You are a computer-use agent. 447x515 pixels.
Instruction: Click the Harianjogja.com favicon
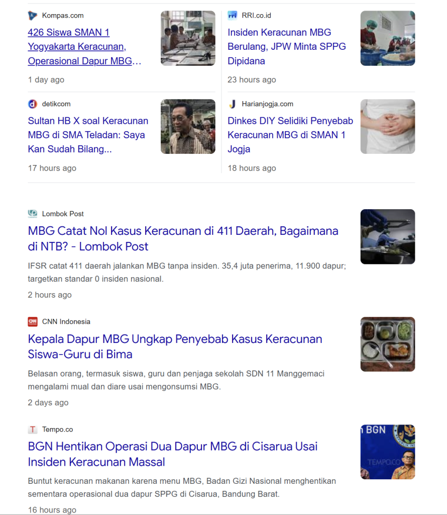click(232, 104)
